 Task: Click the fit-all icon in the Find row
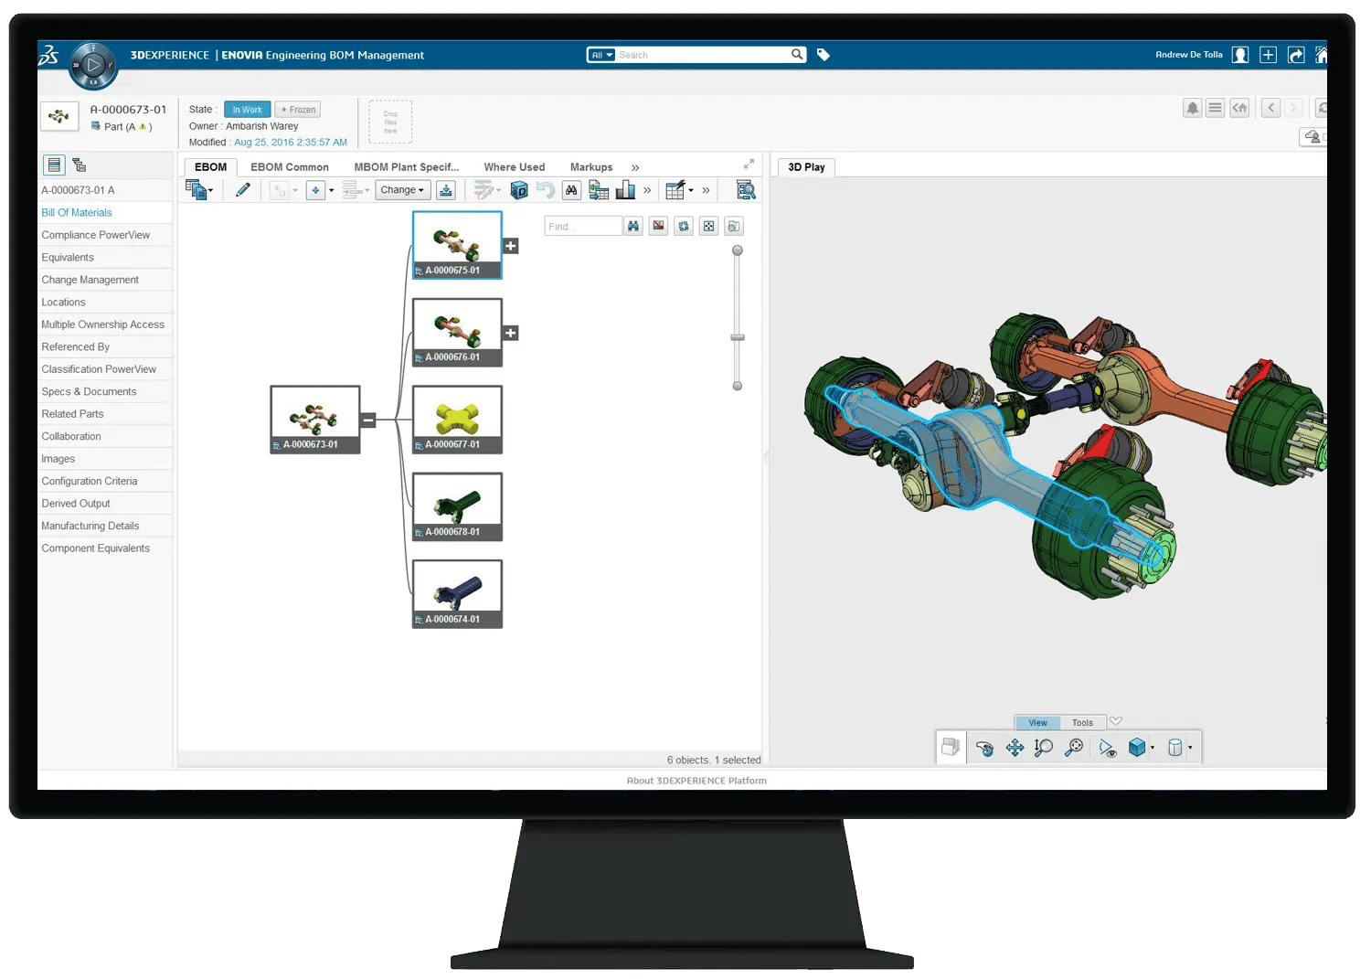[708, 226]
